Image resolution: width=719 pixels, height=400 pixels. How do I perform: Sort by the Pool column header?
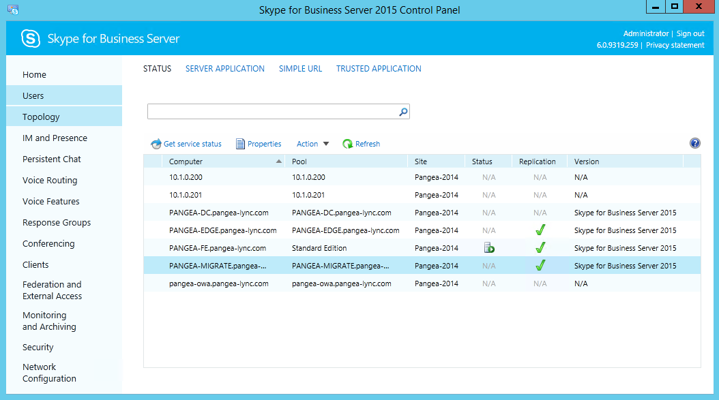347,161
